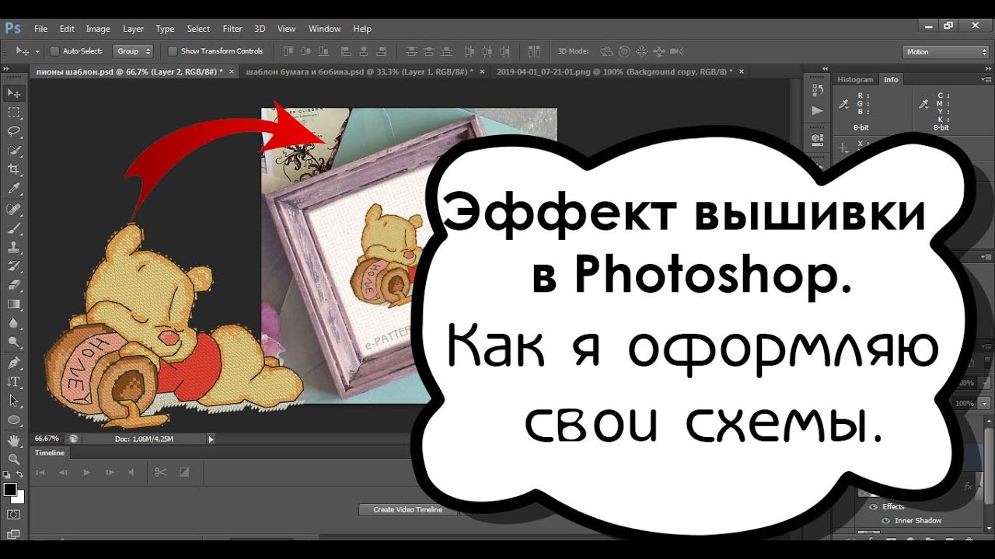Open the Info panel CMYK eyedropper options

pyautogui.click(x=923, y=105)
